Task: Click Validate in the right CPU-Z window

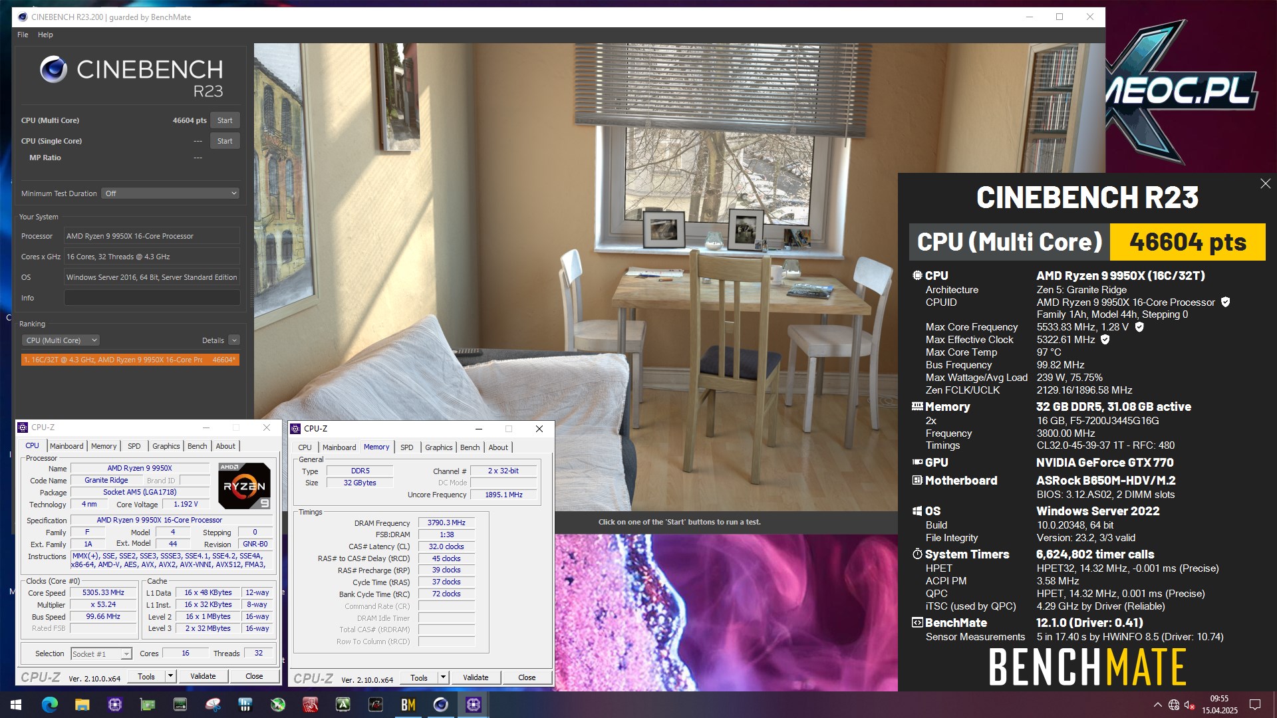Action: [x=476, y=677]
